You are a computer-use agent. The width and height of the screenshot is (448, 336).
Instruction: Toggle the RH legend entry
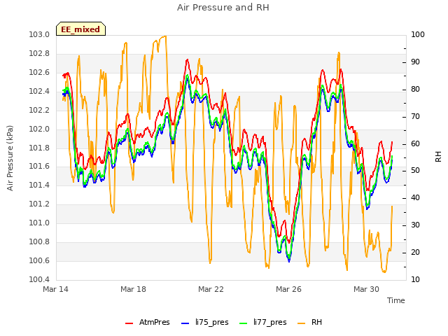(309, 322)
